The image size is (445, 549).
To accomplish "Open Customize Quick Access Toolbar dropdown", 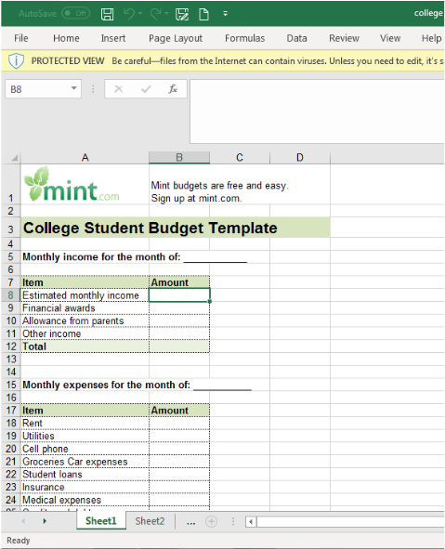I will [x=226, y=14].
